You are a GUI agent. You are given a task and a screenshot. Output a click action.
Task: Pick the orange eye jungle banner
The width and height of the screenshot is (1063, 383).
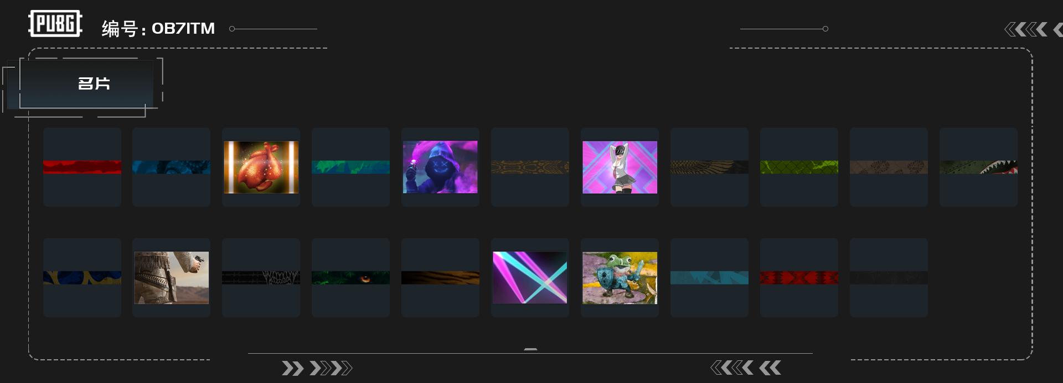pyautogui.click(x=350, y=277)
